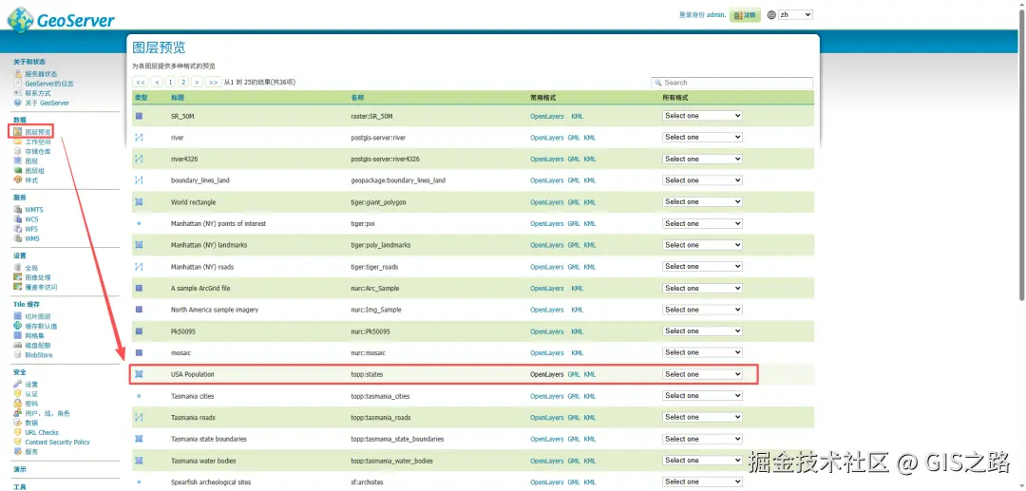This screenshot has width=1026, height=491.
Task: Open 认证 authentication settings
Action: pyautogui.click(x=30, y=394)
